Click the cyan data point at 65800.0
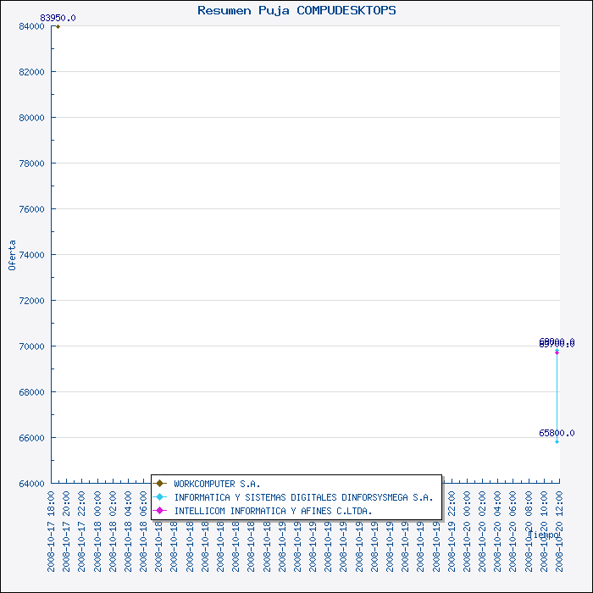The image size is (593, 593). coord(557,441)
